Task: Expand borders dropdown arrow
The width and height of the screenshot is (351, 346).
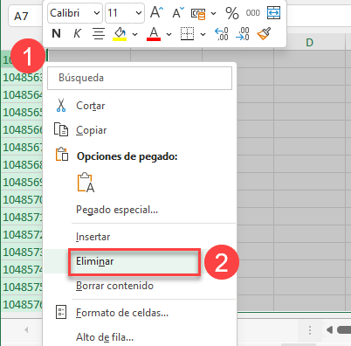Action: tap(203, 34)
